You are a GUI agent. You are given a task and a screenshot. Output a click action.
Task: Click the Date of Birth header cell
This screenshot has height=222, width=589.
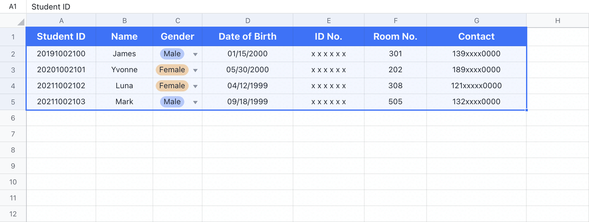coord(248,36)
